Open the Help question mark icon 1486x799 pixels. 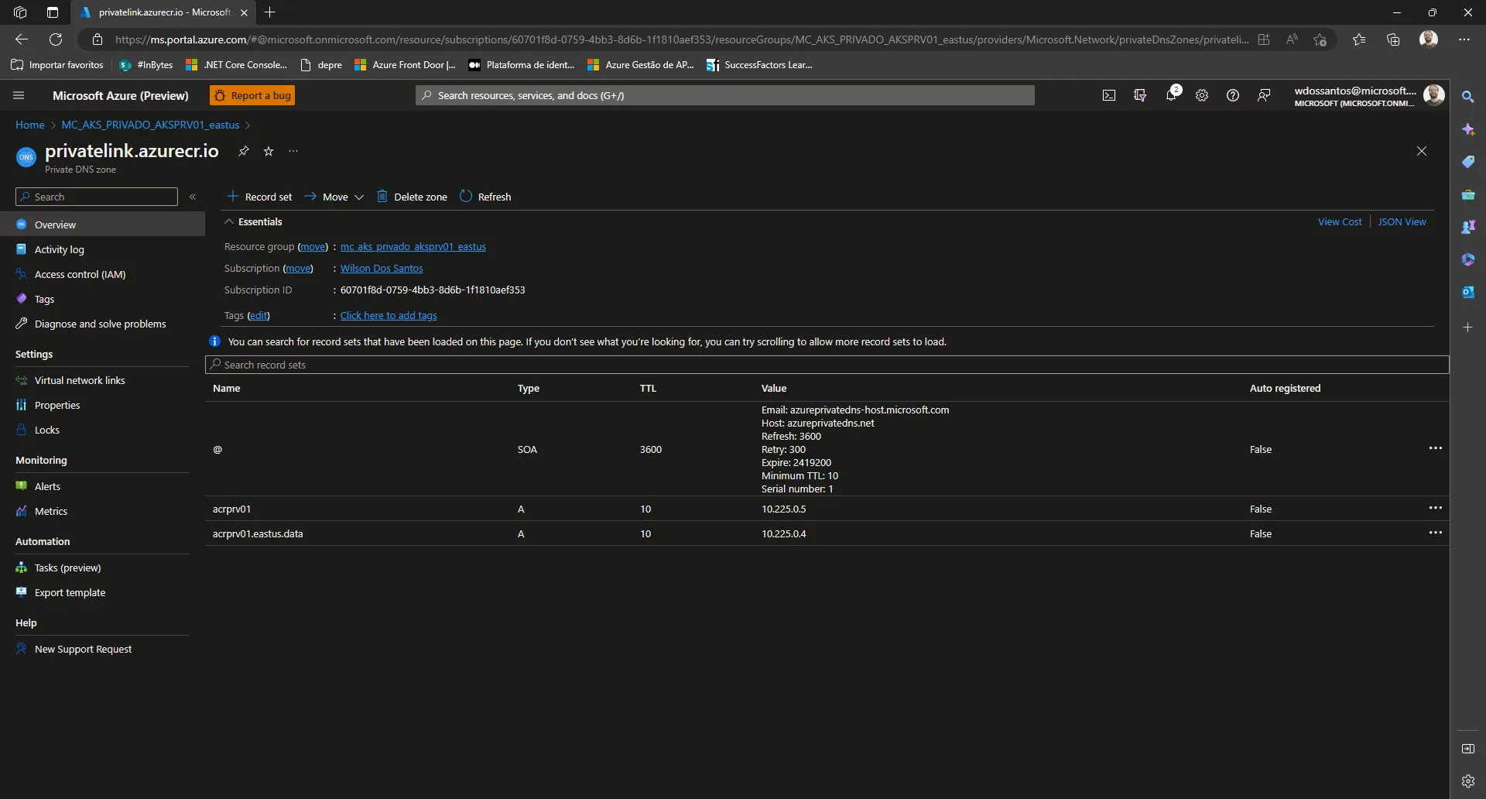(x=1233, y=95)
